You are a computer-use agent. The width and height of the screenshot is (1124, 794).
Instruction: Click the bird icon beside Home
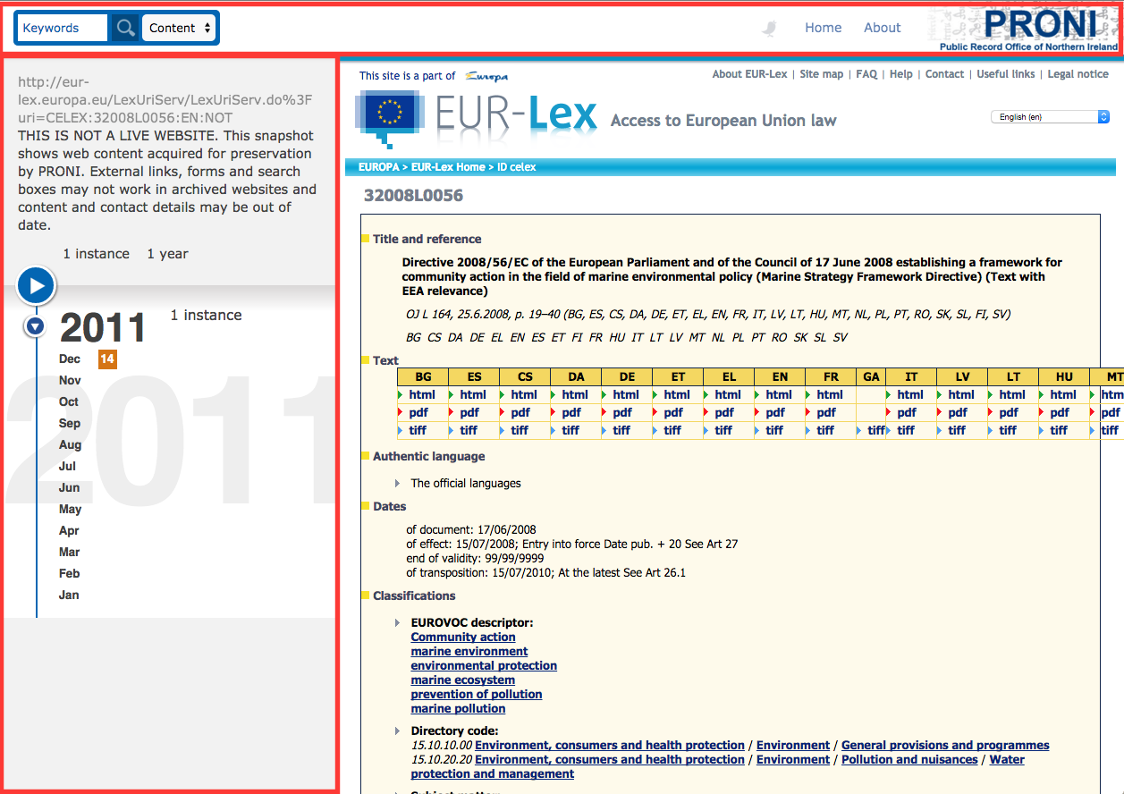click(769, 29)
